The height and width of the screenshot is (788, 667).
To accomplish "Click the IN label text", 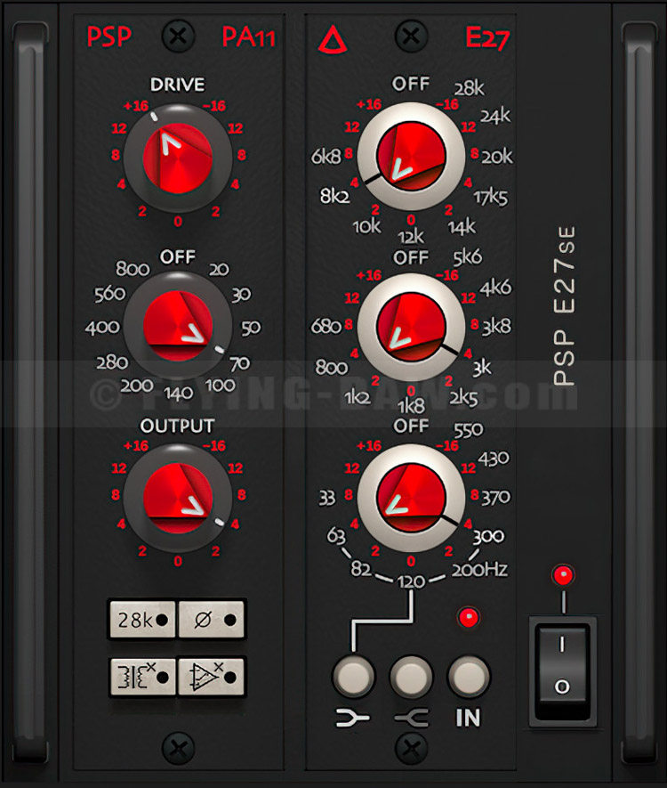I will coord(468,718).
